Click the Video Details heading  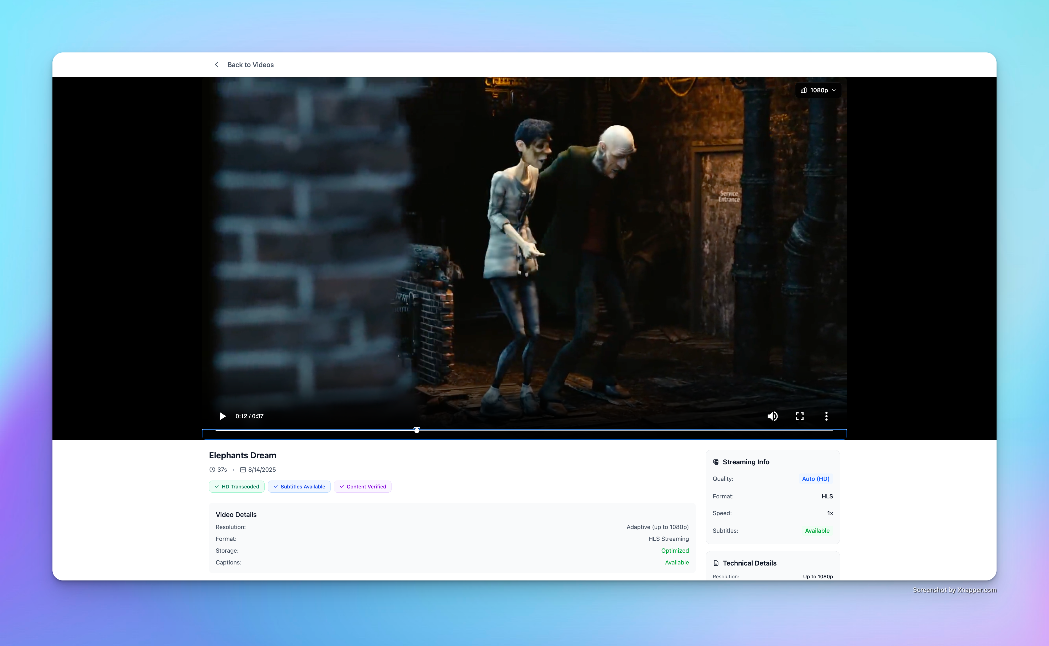[x=236, y=515]
